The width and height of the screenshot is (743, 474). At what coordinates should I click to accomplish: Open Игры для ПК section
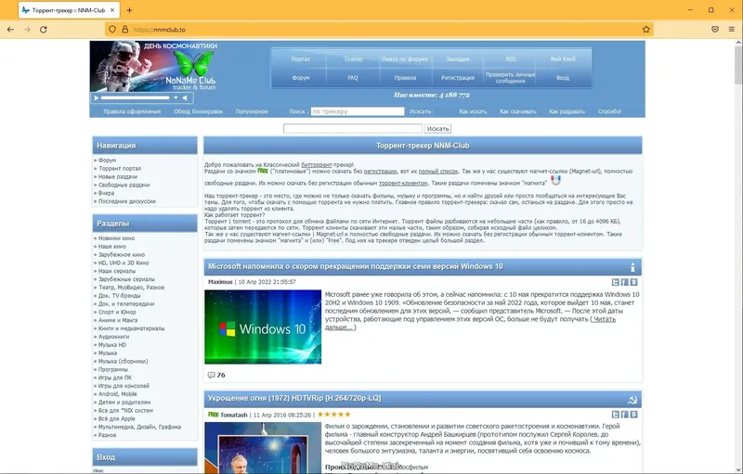tap(115, 378)
